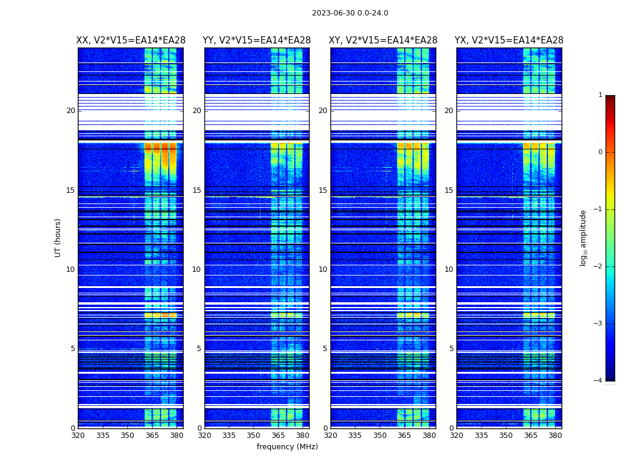Click the XY panel title
This screenshot has height=476, width=624.
383,40
